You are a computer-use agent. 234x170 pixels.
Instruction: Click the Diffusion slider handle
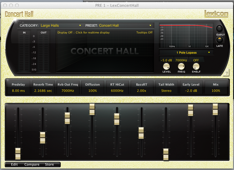click(92, 109)
